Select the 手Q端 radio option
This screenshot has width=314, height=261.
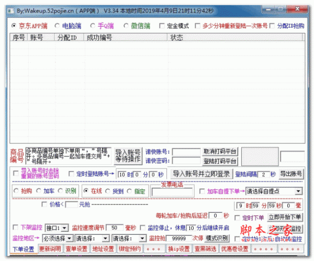(93, 26)
